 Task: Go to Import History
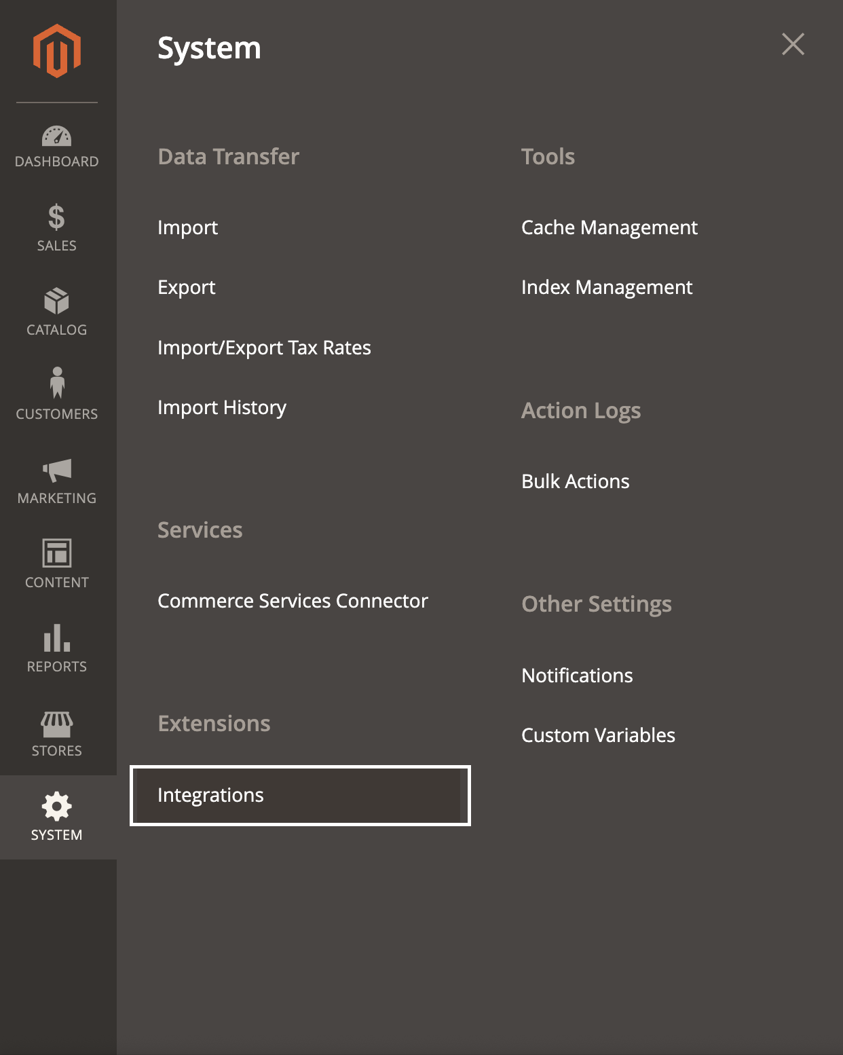click(221, 407)
